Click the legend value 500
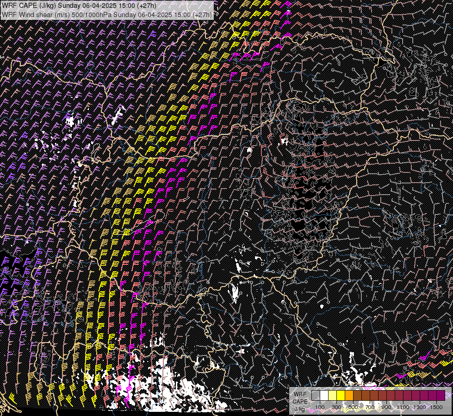The height and width of the screenshot is (416, 453). point(353,407)
